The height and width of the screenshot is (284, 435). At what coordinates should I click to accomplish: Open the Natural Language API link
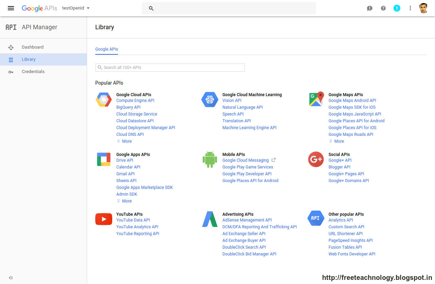pyautogui.click(x=242, y=107)
